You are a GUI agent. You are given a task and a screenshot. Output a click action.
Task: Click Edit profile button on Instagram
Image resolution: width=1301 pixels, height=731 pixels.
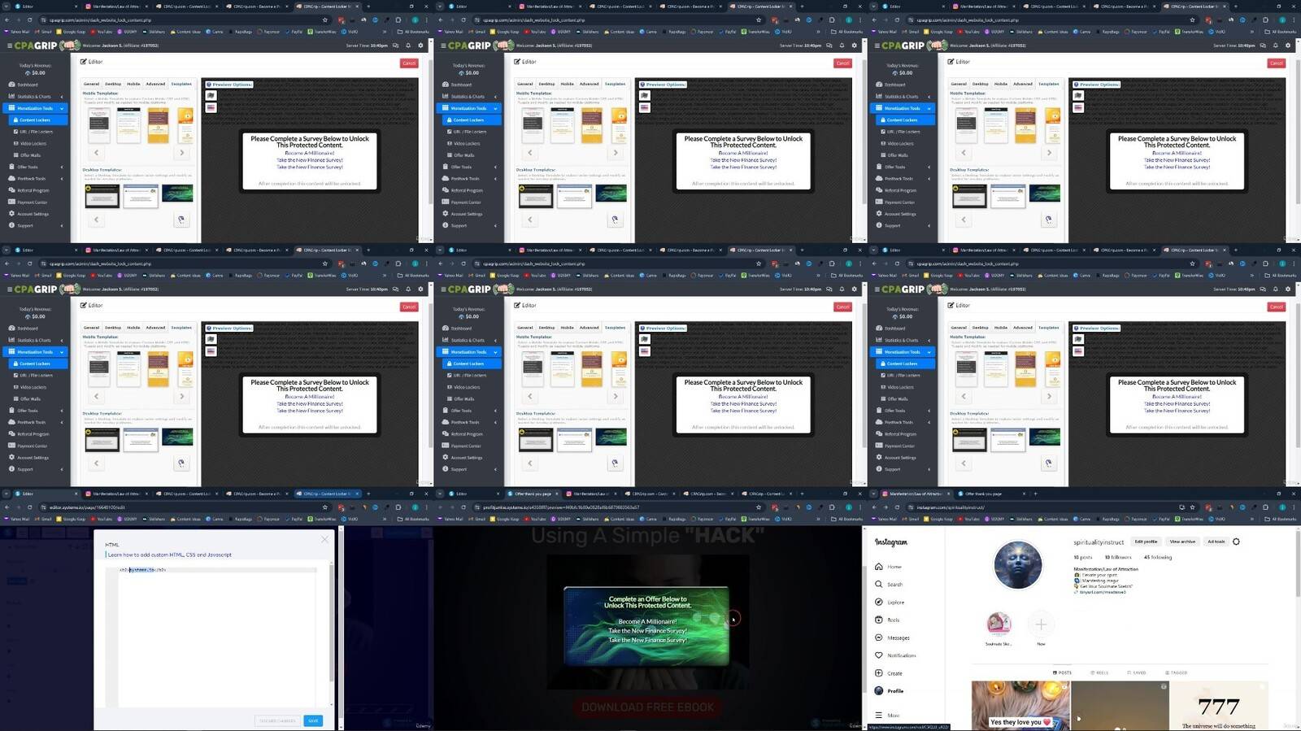1146,542
